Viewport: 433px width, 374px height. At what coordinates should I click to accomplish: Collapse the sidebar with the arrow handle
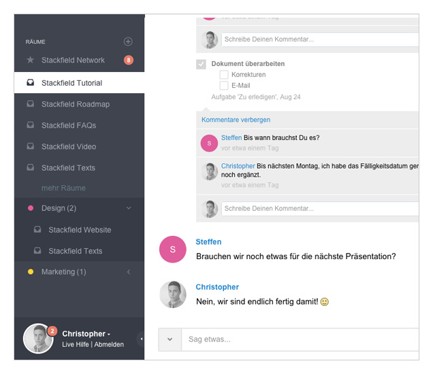click(x=141, y=339)
